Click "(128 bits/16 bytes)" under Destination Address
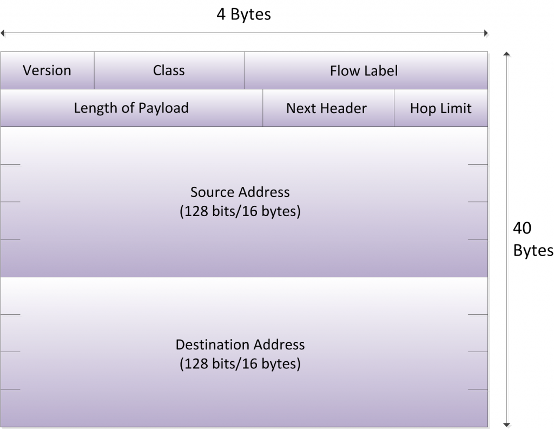The height and width of the screenshot is (429, 554). (240, 363)
